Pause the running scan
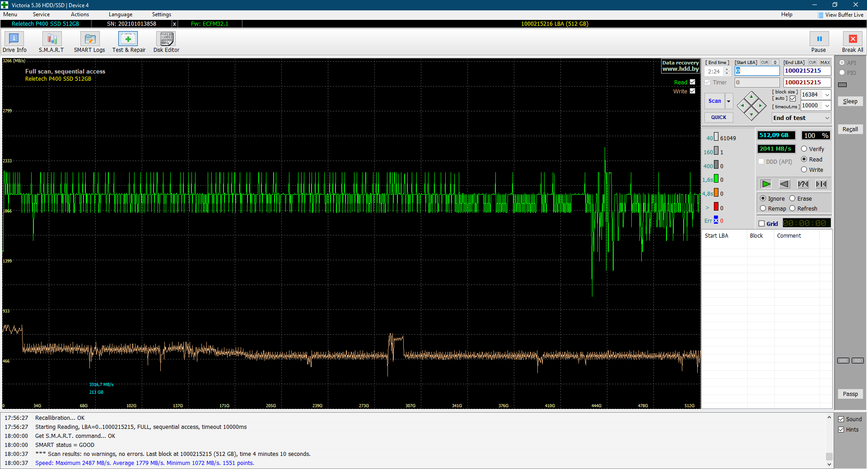This screenshot has height=469, width=867. pos(819,42)
